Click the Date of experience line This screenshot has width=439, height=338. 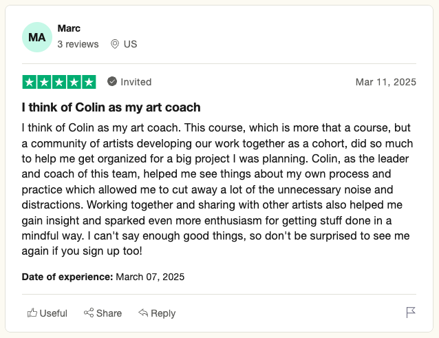point(103,277)
